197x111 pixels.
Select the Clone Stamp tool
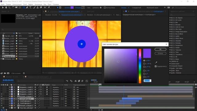tap(38, 7)
